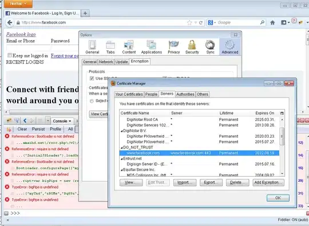Switch to the Authorities tab
This screenshot has height=226, width=309.
click(x=185, y=94)
